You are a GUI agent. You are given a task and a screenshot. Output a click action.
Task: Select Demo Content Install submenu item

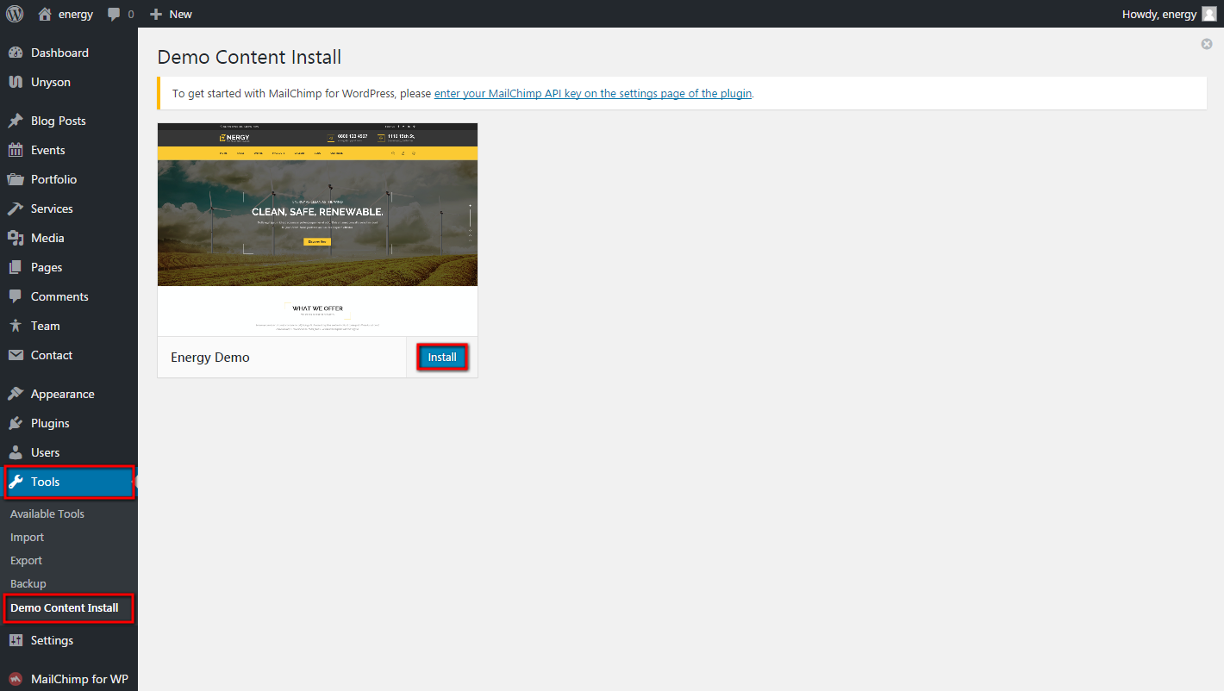point(65,607)
